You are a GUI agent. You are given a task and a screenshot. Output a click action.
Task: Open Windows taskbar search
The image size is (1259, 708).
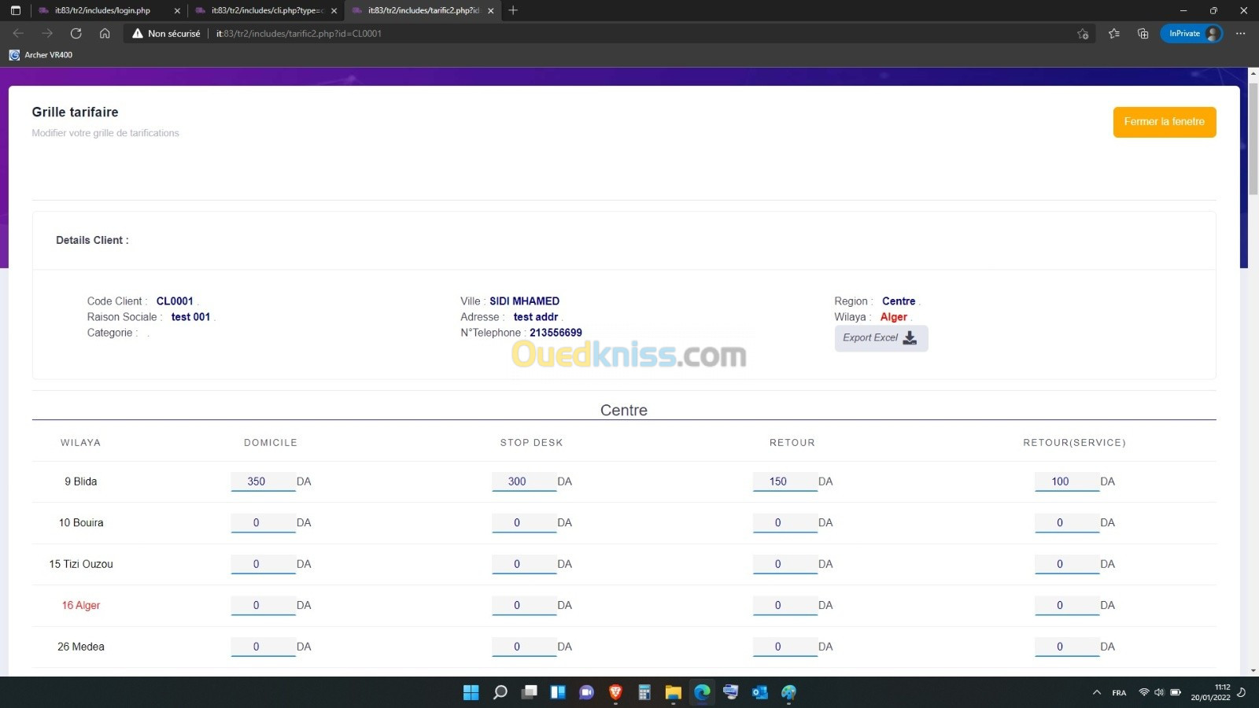click(500, 692)
